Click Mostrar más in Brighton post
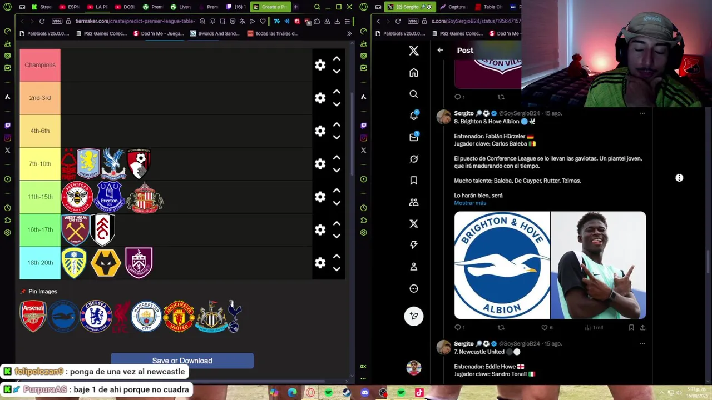The image size is (712, 400). (470, 203)
